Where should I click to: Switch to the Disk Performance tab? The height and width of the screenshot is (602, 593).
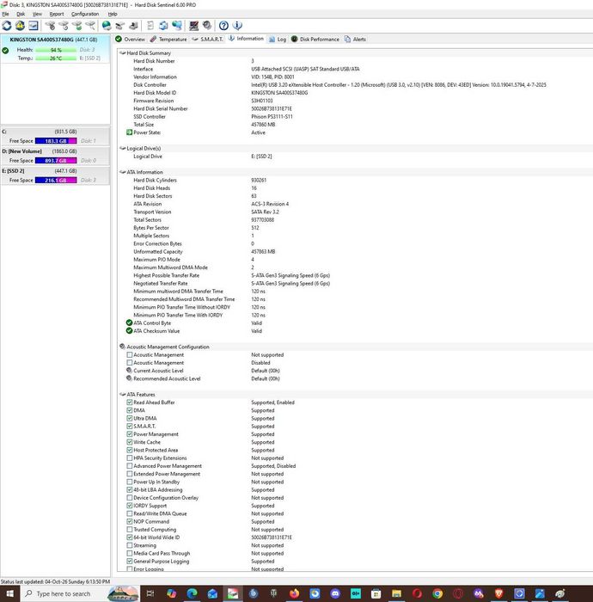[x=315, y=40]
